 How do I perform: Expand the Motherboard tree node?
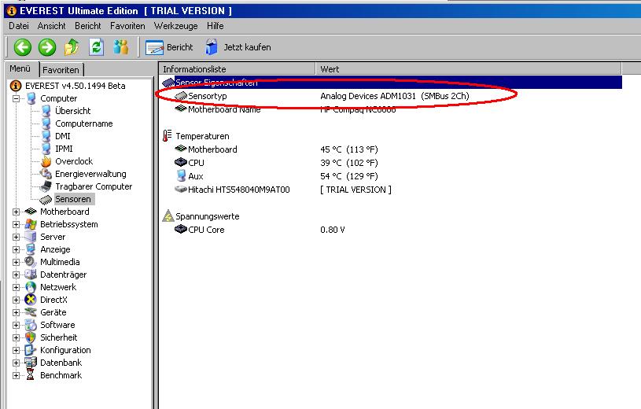pyautogui.click(x=16, y=212)
